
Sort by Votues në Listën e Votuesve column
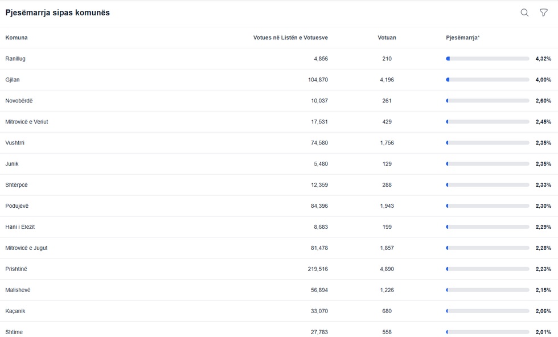(290, 38)
